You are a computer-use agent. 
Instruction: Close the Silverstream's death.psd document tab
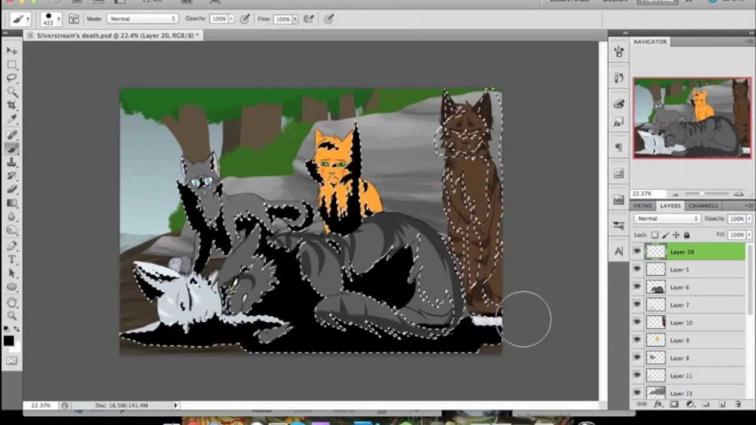(30, 35)
